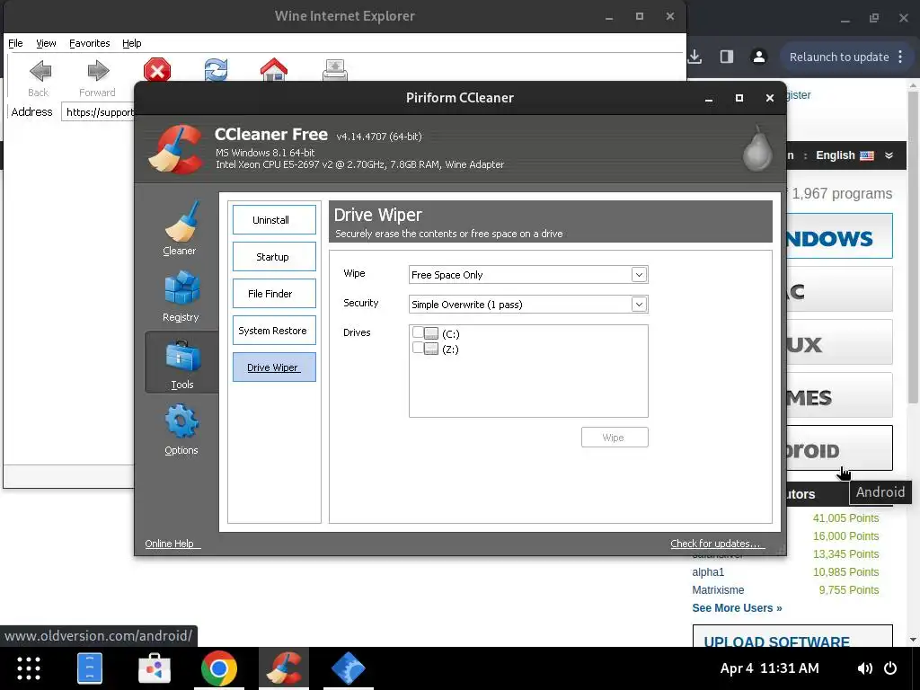Open the Cleaner section in CCleaner sidebar
The width and height of the screenshot is (920, 690).
[180, 229]
